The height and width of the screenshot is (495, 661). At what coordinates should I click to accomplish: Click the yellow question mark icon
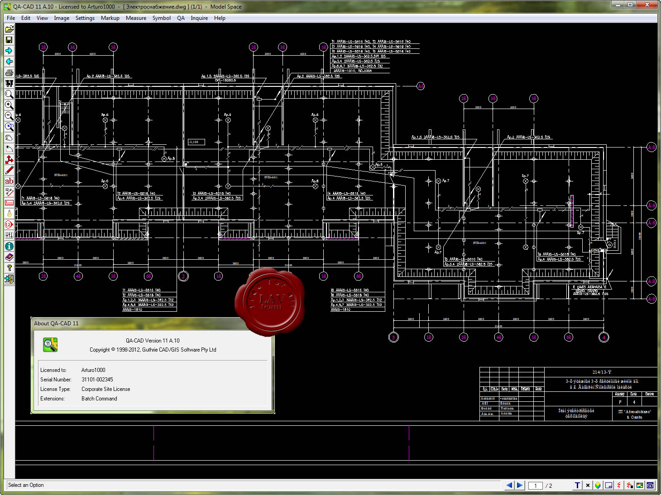(9, 268)
